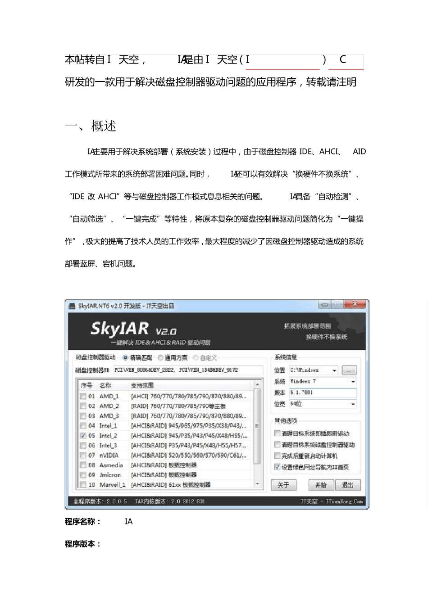This screenshot has height=605, width=428.
Task: Click the AMD_1 name cell
Action: point(109,397)
